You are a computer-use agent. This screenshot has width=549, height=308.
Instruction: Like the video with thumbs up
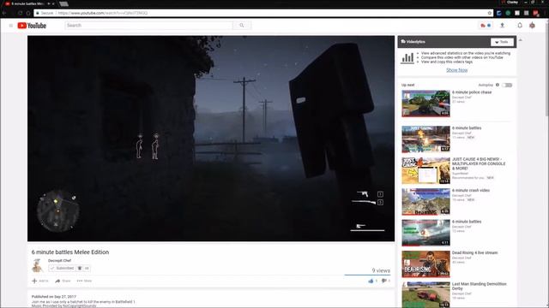371,281
